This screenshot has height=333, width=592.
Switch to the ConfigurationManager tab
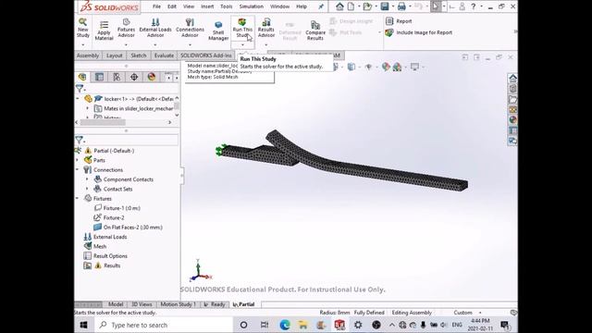click(x=117, y=77)
